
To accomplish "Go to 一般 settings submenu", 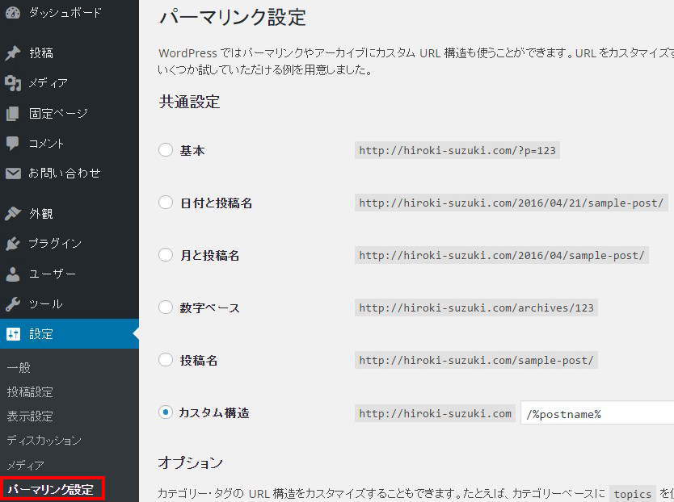I will click(19, 367).
